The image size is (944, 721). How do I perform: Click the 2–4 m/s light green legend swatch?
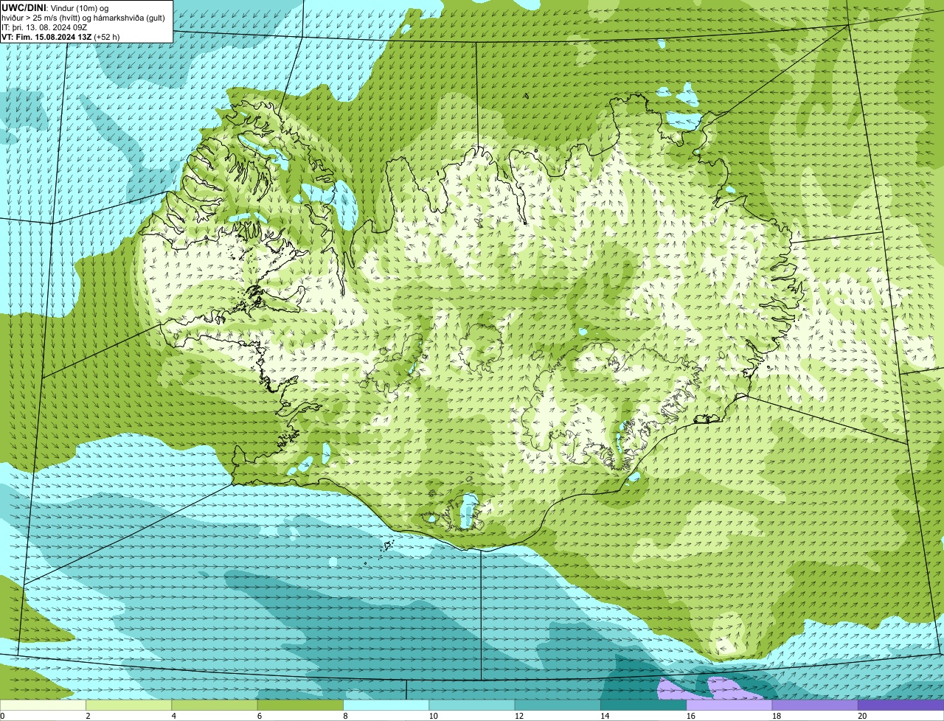[129, 705]
